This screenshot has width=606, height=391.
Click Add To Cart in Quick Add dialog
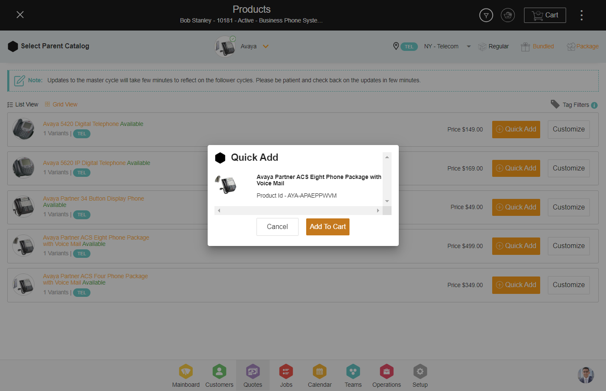click(328, 227)
